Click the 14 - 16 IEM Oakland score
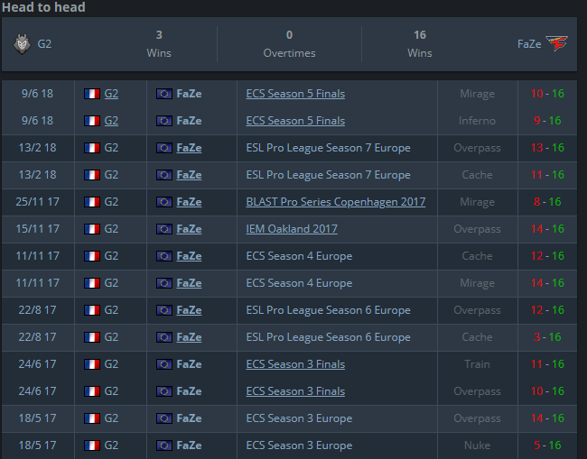Viewport: 587px width, 459px height. (x=547, y=229)
